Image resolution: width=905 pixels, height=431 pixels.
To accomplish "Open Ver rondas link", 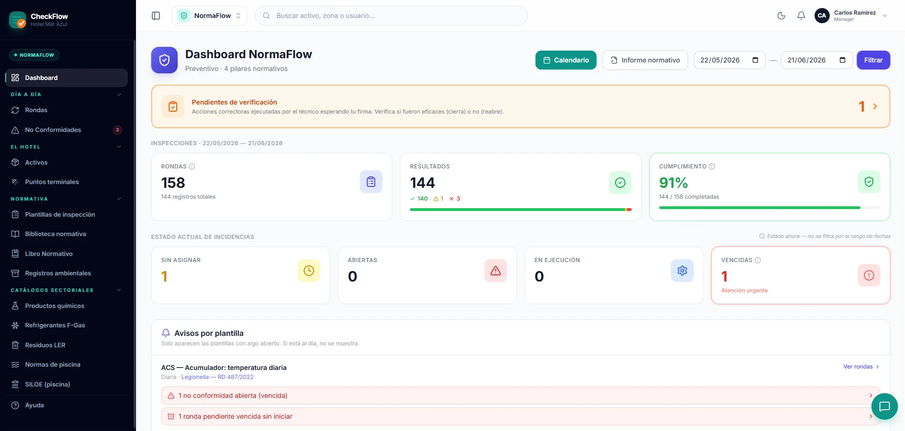I will pos(861,367).
